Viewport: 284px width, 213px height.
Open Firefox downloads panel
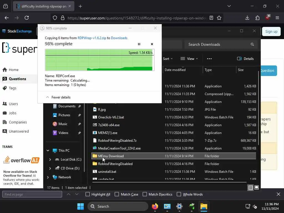(x=247, y=18)
